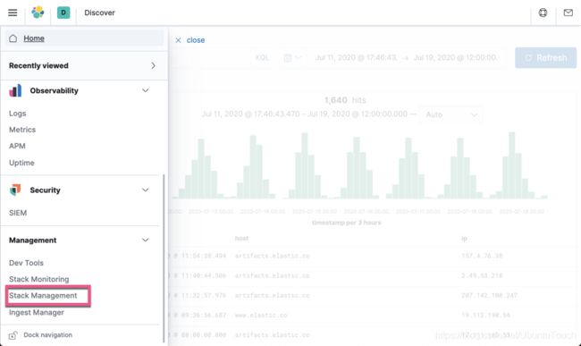Click the Refresh button
Viewport: 581px width, 346px height.
(545, 58)
